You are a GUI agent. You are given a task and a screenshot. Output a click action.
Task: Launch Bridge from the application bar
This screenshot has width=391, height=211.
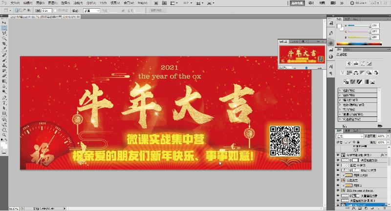pyautogui.click(x=156, y=3)
